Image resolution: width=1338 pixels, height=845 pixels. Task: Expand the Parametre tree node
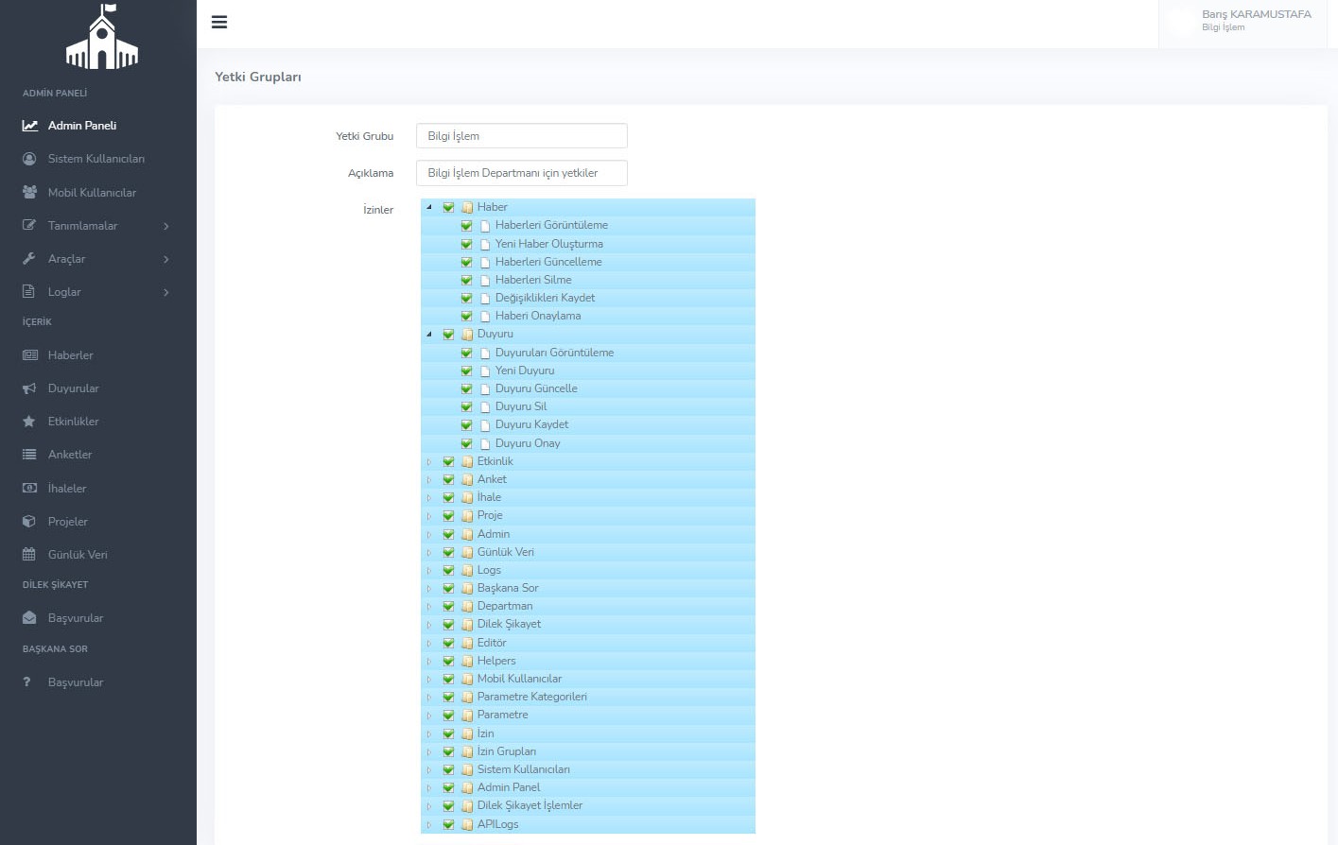(429, 716)
